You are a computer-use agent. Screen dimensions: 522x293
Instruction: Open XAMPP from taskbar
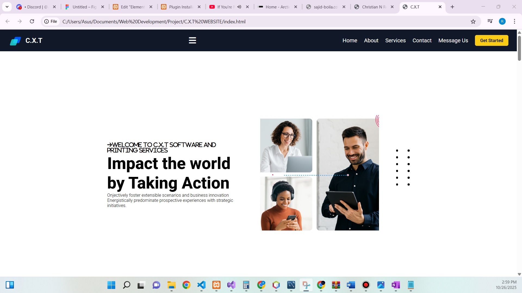click(216, 285)
